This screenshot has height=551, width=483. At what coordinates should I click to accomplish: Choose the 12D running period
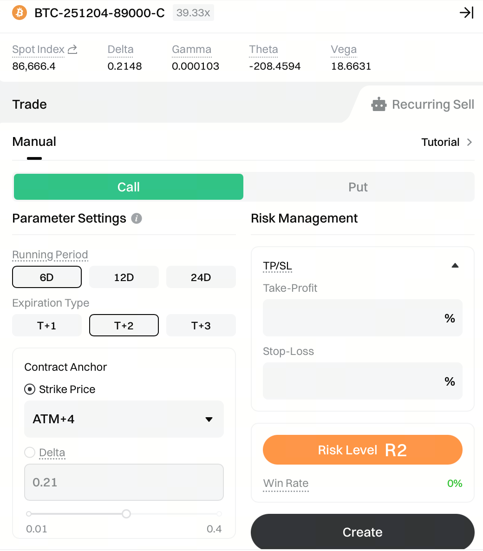tap(124, 277)
